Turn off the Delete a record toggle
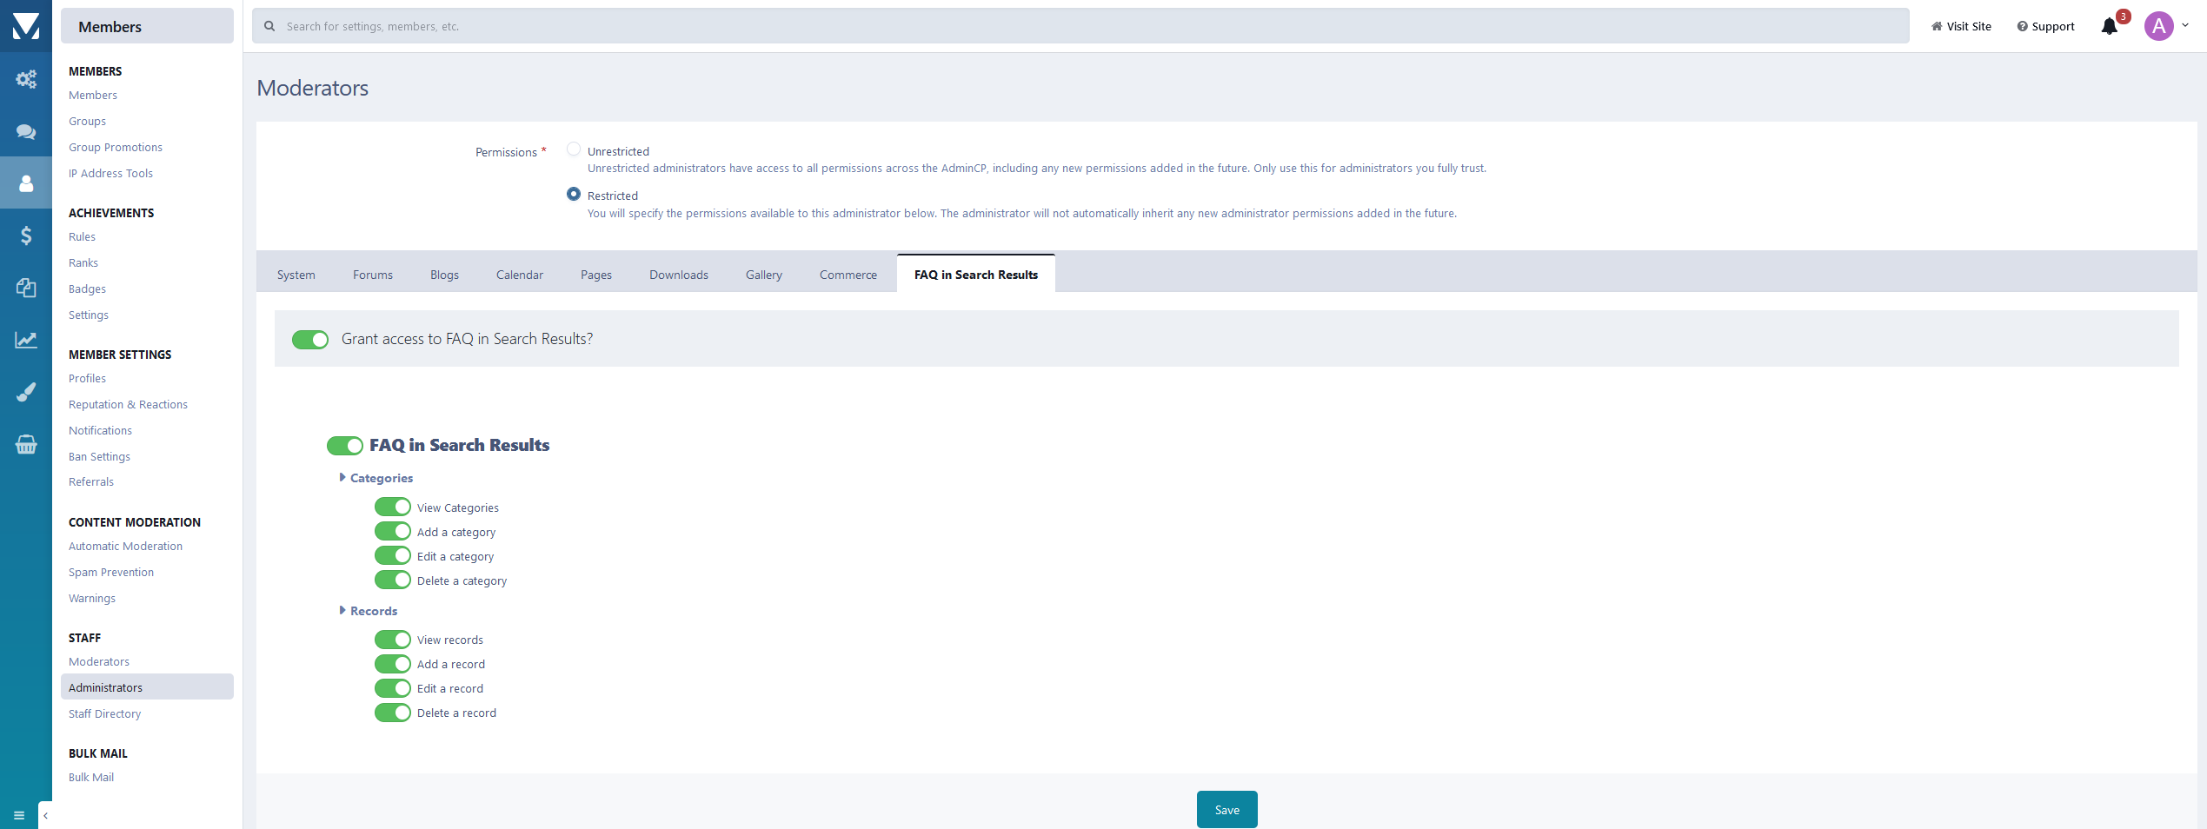The height and width of the screenshot is (829, 2207). [x=392, y=713]
